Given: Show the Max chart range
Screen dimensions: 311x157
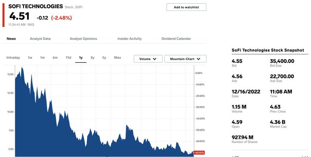Looking at the screenshot, I should coord(117,58).
